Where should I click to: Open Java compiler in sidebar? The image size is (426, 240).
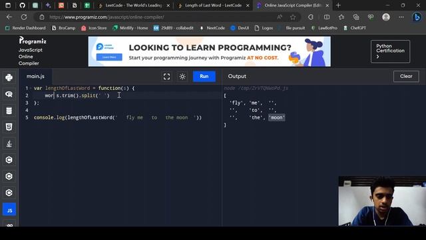coord(9,144)
